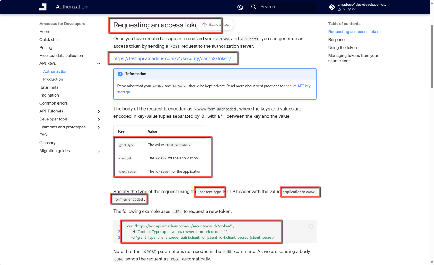
Task: Open the test.api.amadeus.com token URL link
Action: pyautogui.click(x=172, y=58)
